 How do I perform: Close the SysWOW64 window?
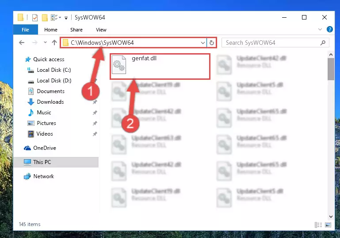pyautogui.click(x=325, y=17)
